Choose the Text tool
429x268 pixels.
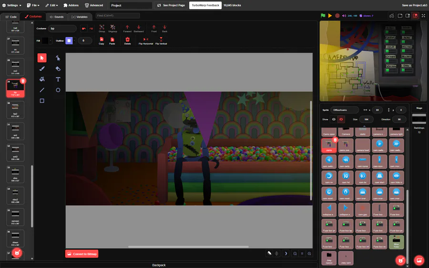coord(58,79)
